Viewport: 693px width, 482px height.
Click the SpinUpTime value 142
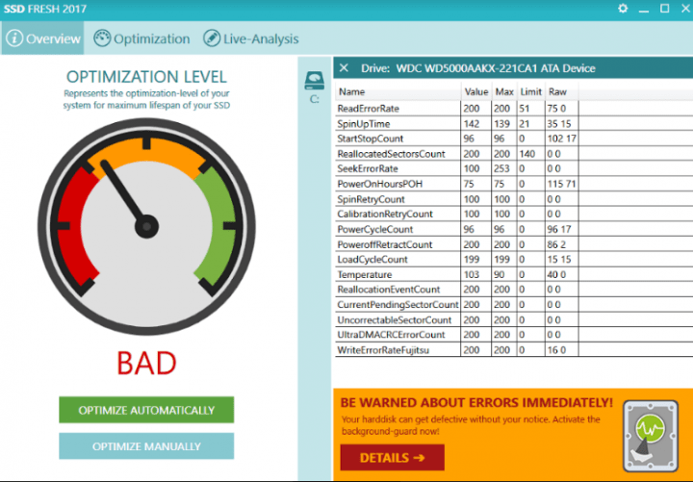coord(472,123)
